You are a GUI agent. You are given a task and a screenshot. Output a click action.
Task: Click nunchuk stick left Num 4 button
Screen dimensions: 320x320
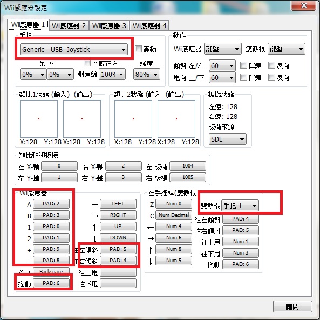[x=174, y=226]
